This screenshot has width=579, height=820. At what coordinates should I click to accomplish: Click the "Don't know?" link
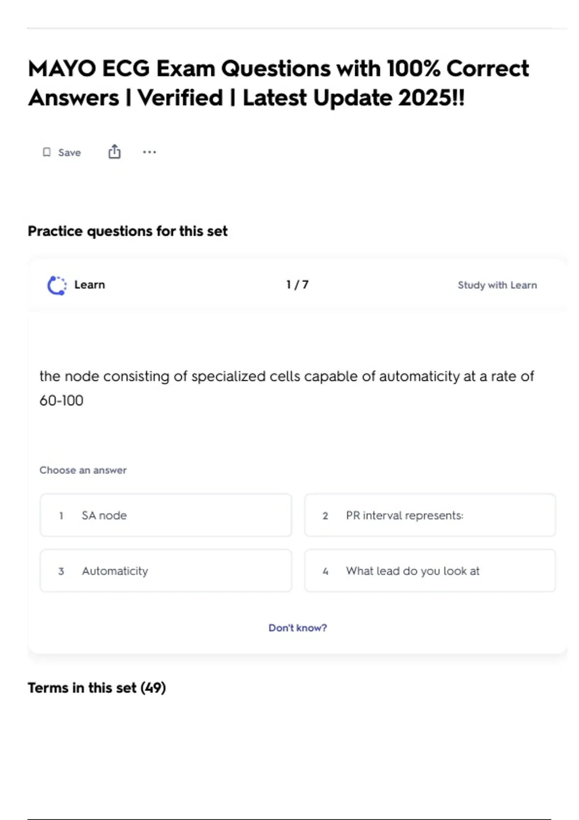(x=298, y=628)
